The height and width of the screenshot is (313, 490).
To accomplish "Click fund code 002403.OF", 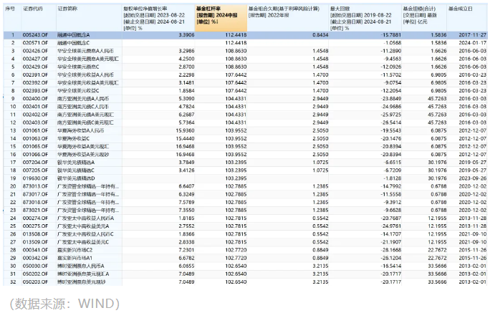I will pyautogui.click(x=35, y=122).
